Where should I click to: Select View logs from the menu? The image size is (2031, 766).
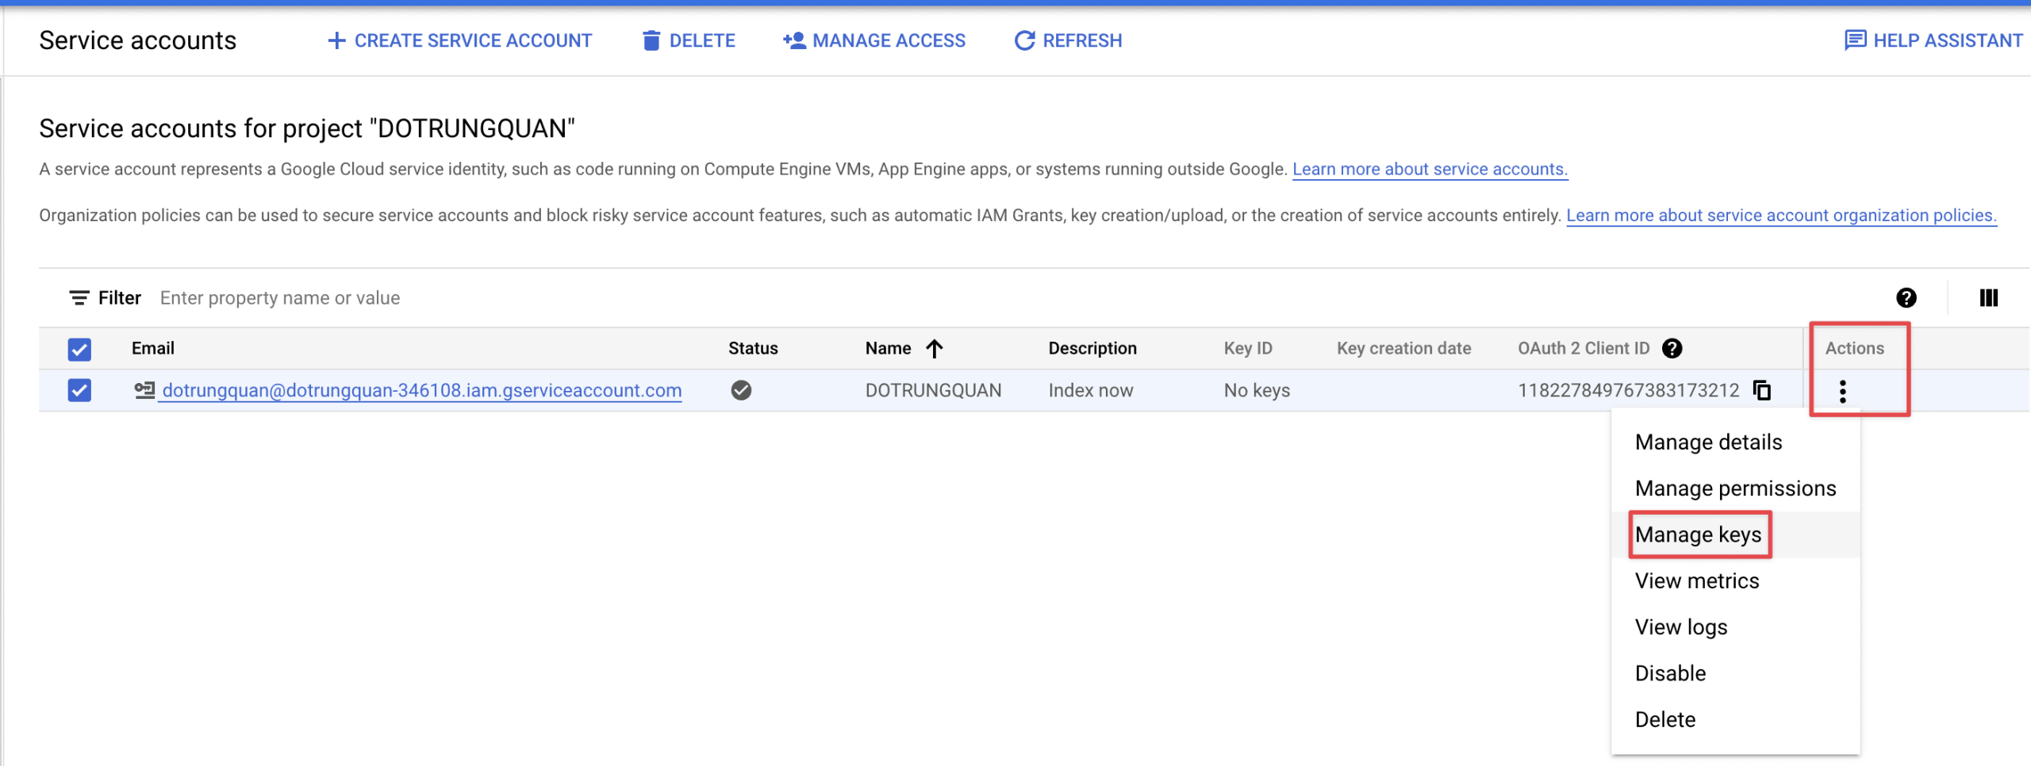[x=1680, y=627]
